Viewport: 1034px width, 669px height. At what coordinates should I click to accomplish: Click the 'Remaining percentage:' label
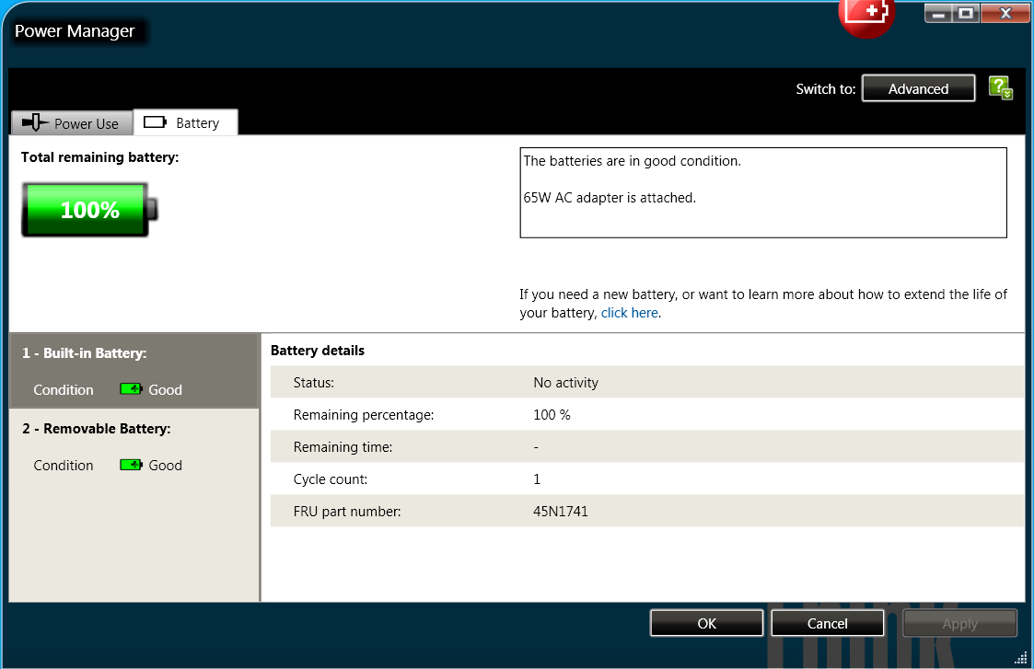pos(364,415)
